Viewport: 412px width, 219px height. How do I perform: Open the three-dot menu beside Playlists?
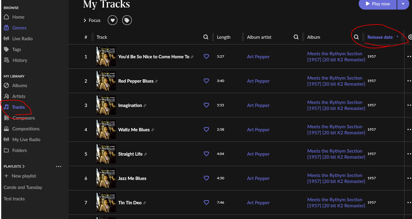point(59,166)
